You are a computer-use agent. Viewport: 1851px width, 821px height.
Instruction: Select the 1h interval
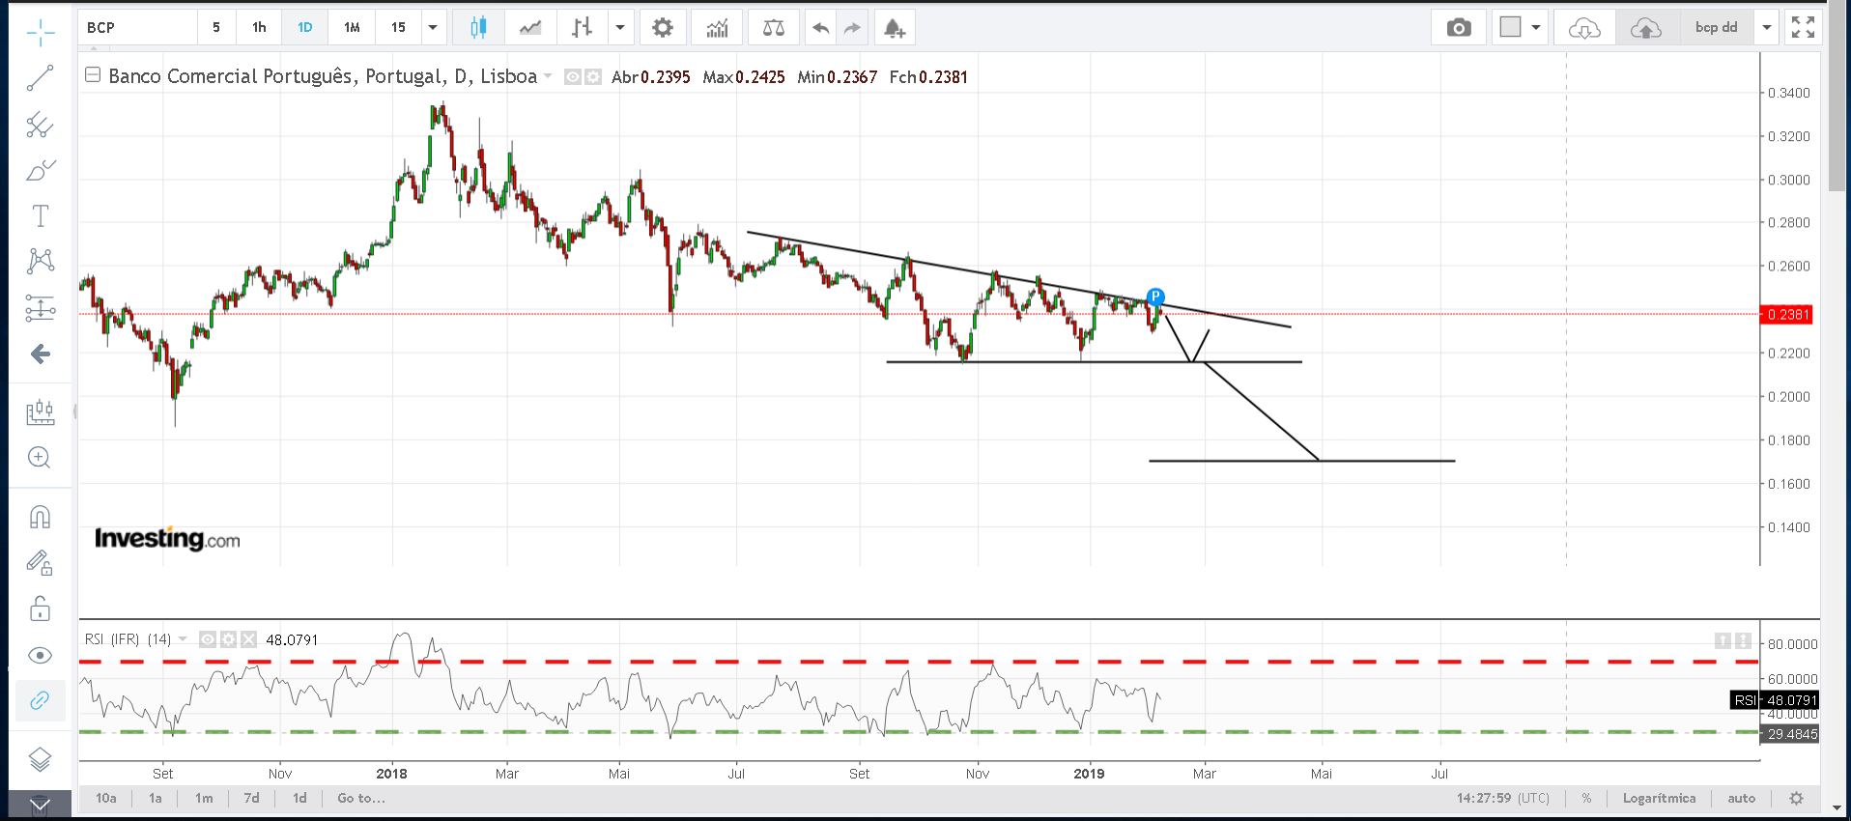pos(259,28)
